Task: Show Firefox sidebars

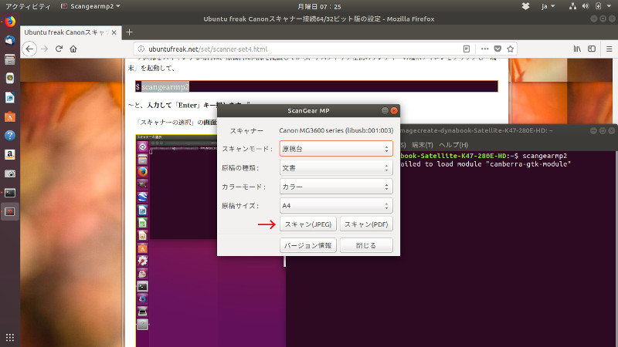Action: click(592, 49)
